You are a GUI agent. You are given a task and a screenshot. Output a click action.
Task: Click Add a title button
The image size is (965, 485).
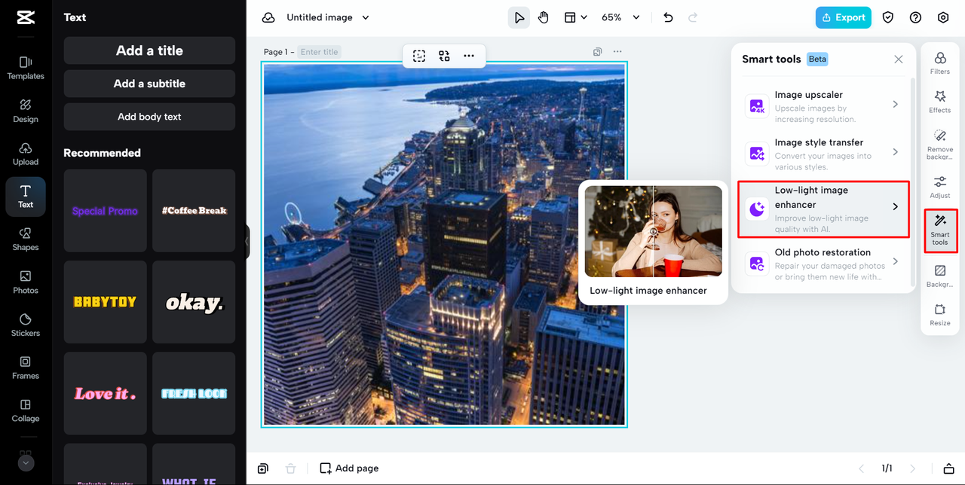149,50
